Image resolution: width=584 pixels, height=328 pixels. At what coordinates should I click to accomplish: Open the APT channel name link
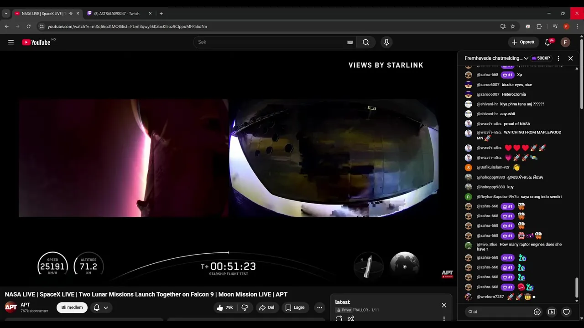click(x=25, y=305)
